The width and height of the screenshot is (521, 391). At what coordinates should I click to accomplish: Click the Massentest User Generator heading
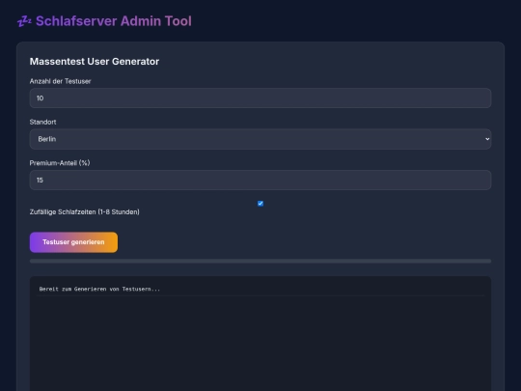tap(95, 62)
